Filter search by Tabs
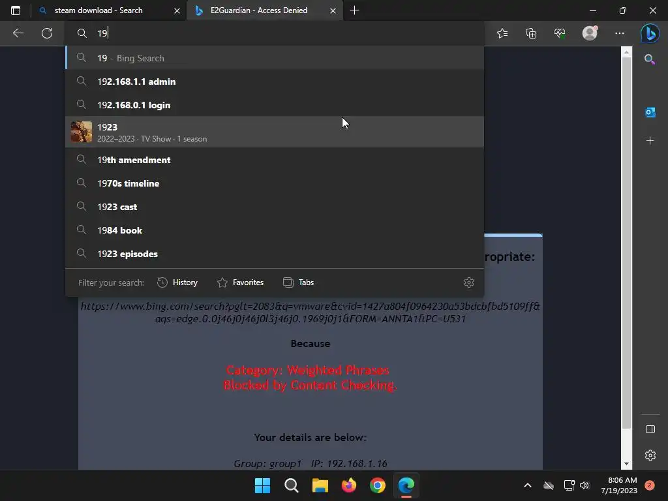The width and height of the screenshot is (668, 501). pyautogui.click(x=298, y=282)
